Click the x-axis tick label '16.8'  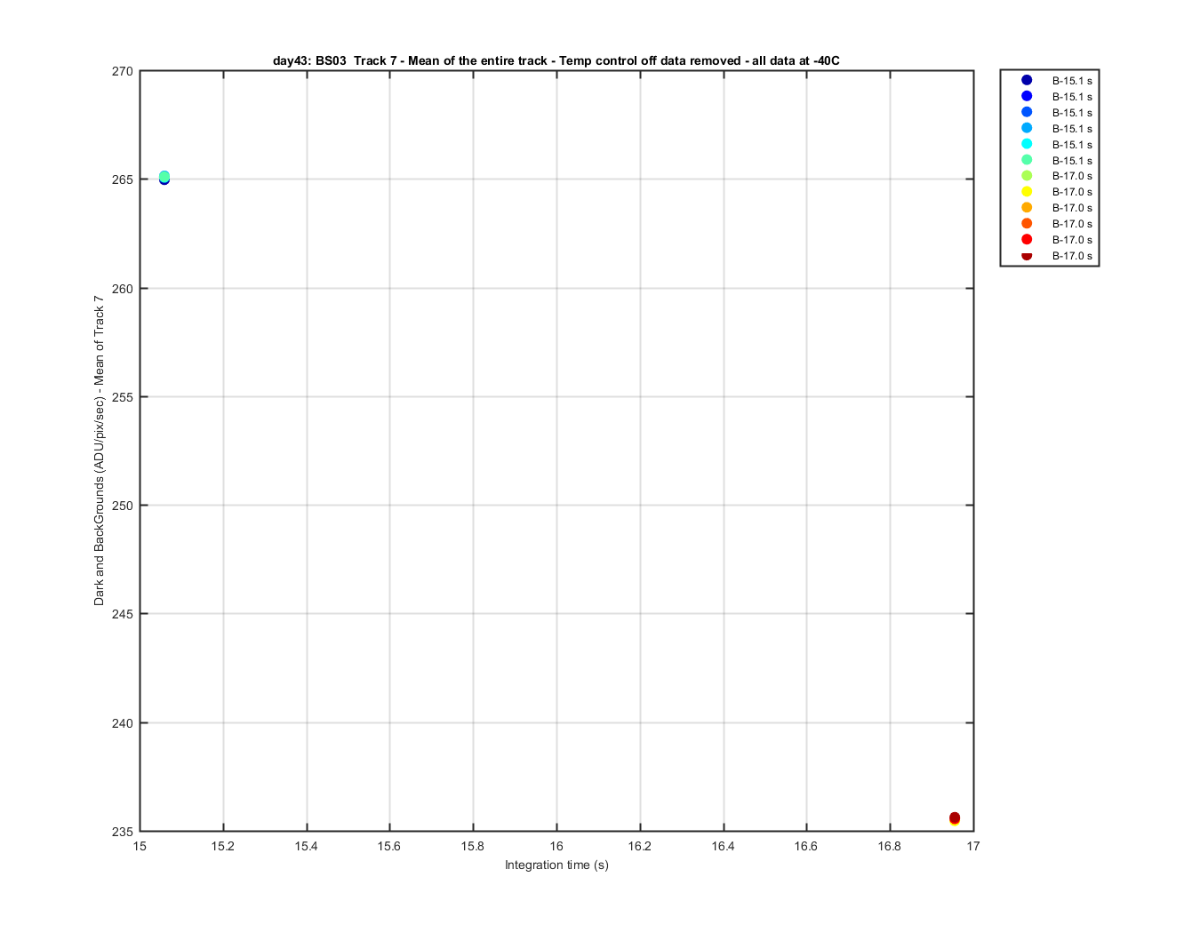click(x=890, y=846)
